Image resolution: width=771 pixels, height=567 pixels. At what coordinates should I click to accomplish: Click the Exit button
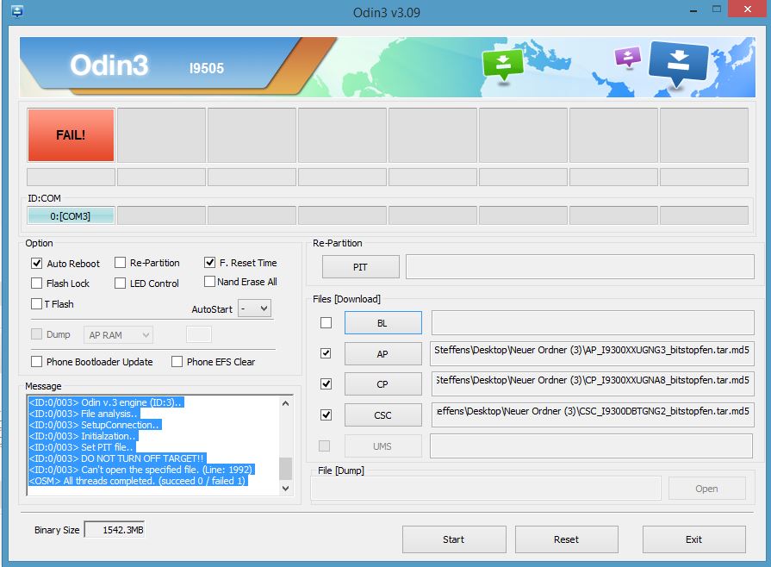(693, 539)
